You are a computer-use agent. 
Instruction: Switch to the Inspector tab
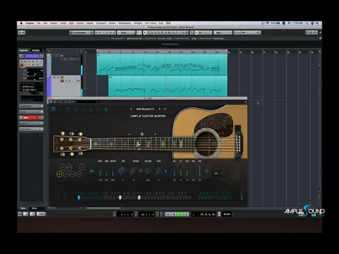(23, 50)
